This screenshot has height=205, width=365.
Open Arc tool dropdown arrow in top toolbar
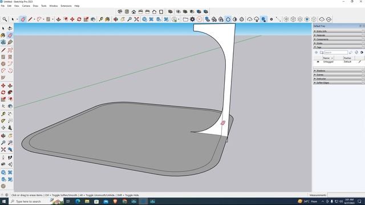[x=43, y=19]
